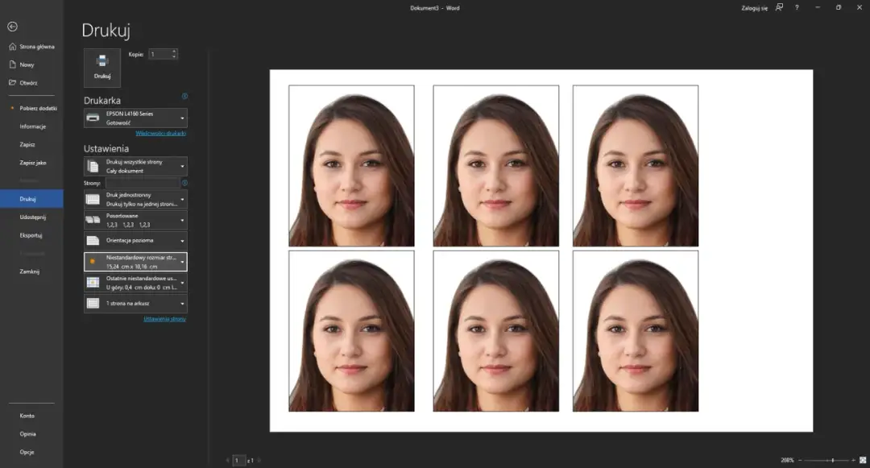This screenshot has width=870, height=468.
Task: Click the help question mark icon
Action: [797, 7]
